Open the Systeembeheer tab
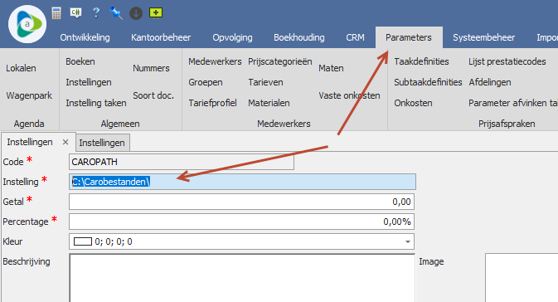The height and width of the screenshot is (302, 558). click(483, 37)
